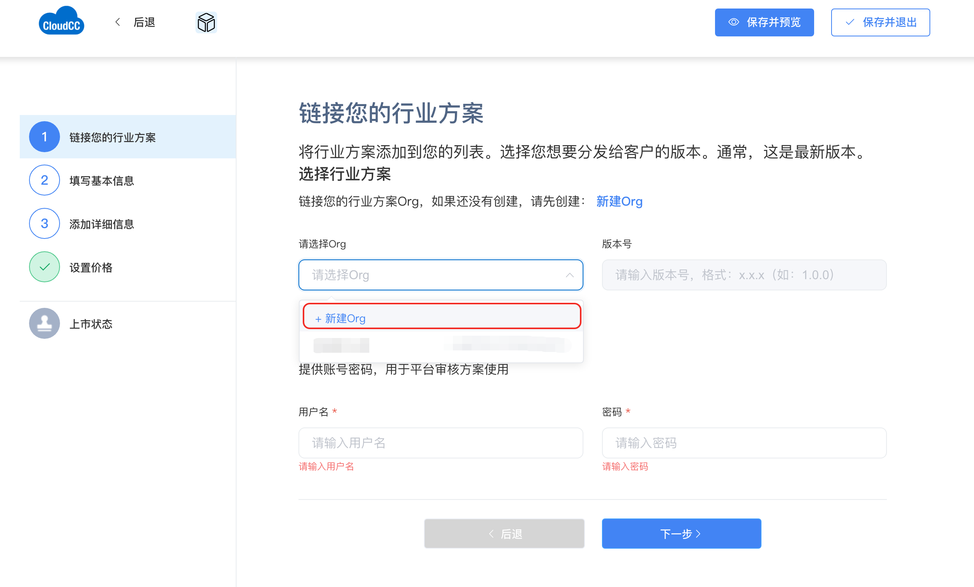Click the 3D cube package icon
Viewport: 974px width, 587px height.
tap(206, 22)
